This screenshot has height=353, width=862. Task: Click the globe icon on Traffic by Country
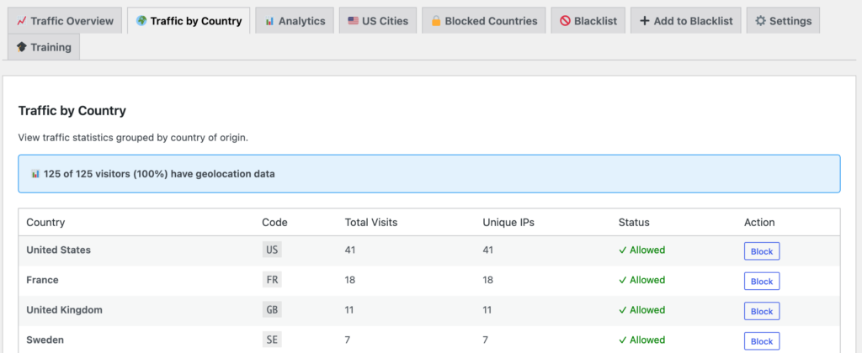[x=141, y=21]
